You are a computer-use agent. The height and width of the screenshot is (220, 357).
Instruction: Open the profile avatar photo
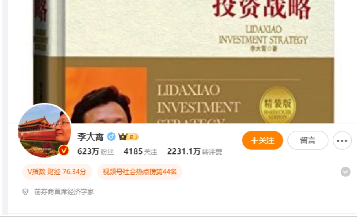(x=45, y=130)
